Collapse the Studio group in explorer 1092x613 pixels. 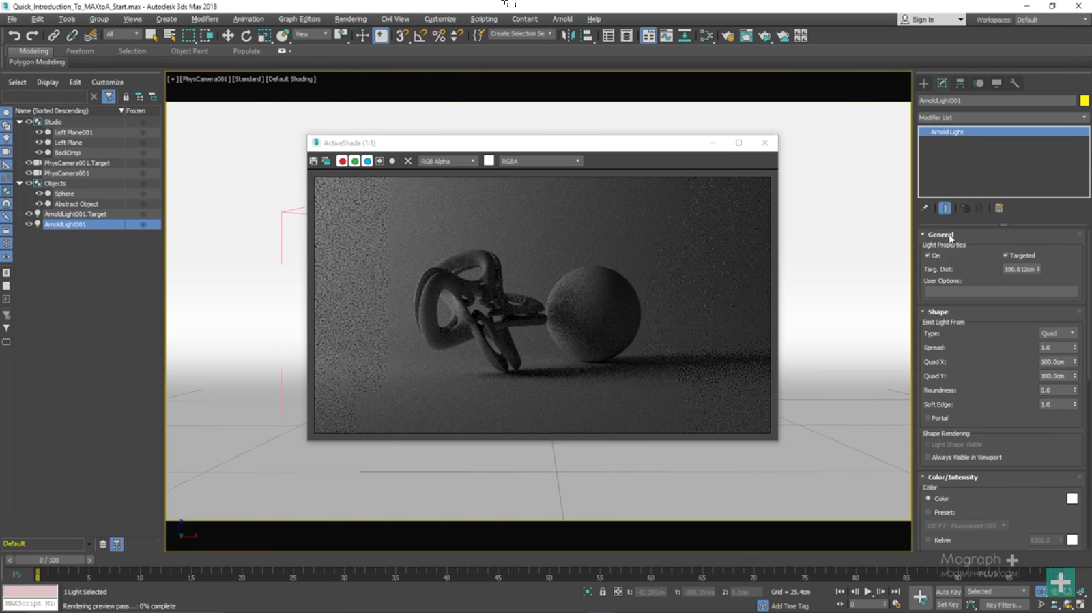pos(20,122)
